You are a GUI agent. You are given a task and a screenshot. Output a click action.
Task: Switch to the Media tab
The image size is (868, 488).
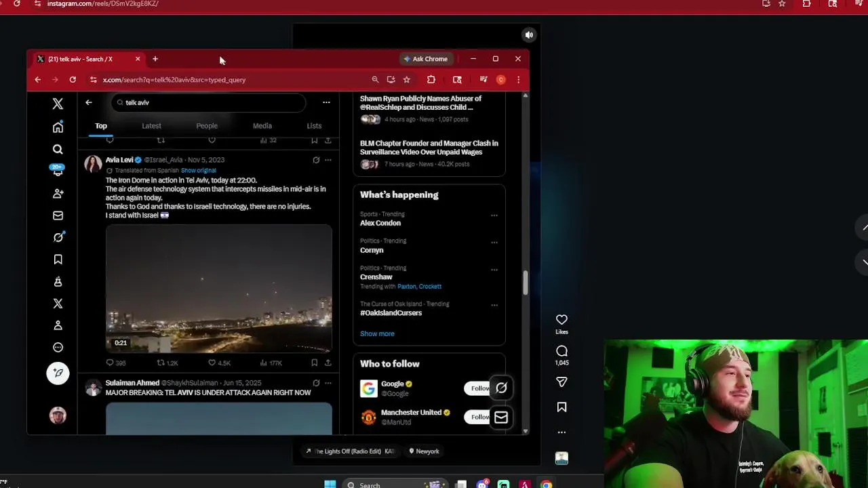coord(262,126)
